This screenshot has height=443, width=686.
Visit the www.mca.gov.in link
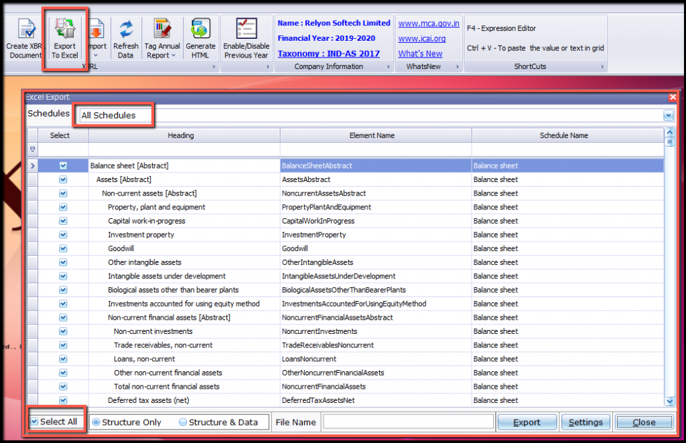[429, 23]
